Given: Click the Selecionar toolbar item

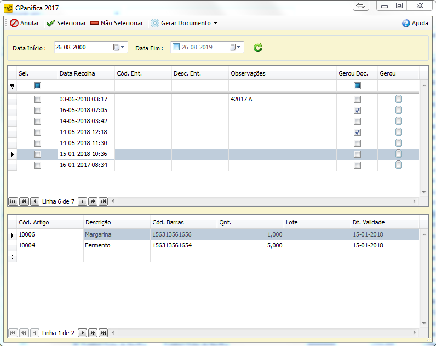Looking at the screenshot, I should [x=66, y=24].
